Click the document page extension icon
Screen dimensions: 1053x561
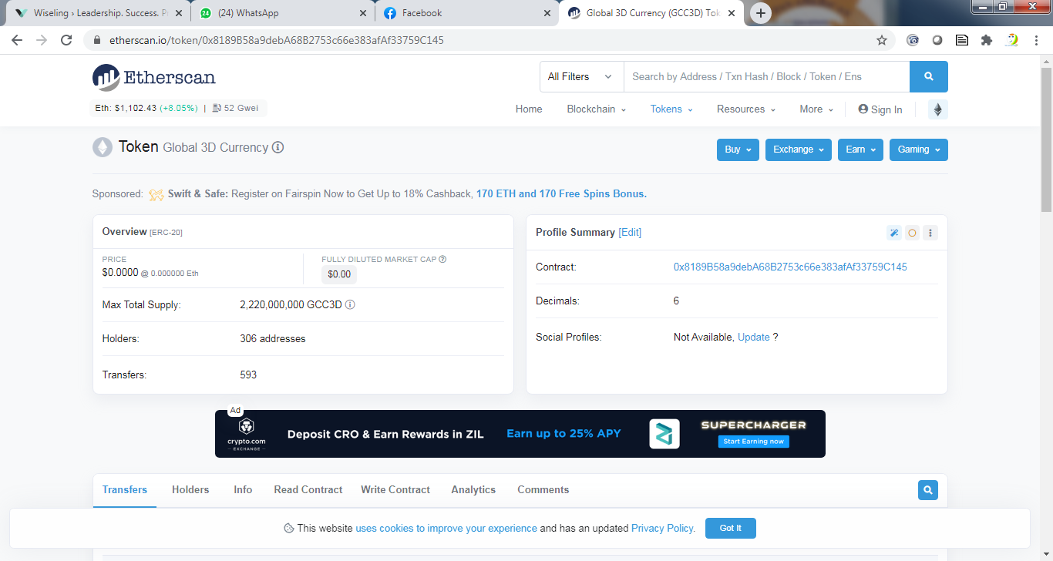(x=962, y=40)
